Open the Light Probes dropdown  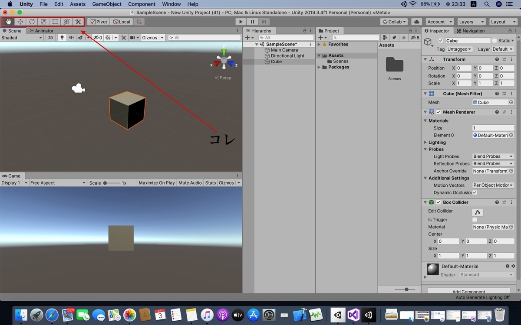click(x=493, y=156)
